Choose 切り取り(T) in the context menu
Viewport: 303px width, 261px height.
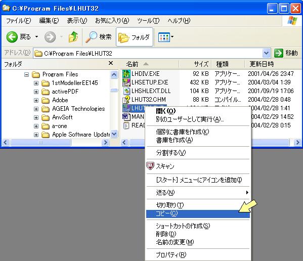click(198, 205)
